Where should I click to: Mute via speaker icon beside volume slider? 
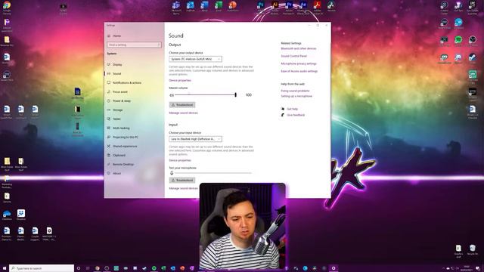pyautogui.click(x=172, y=95)
